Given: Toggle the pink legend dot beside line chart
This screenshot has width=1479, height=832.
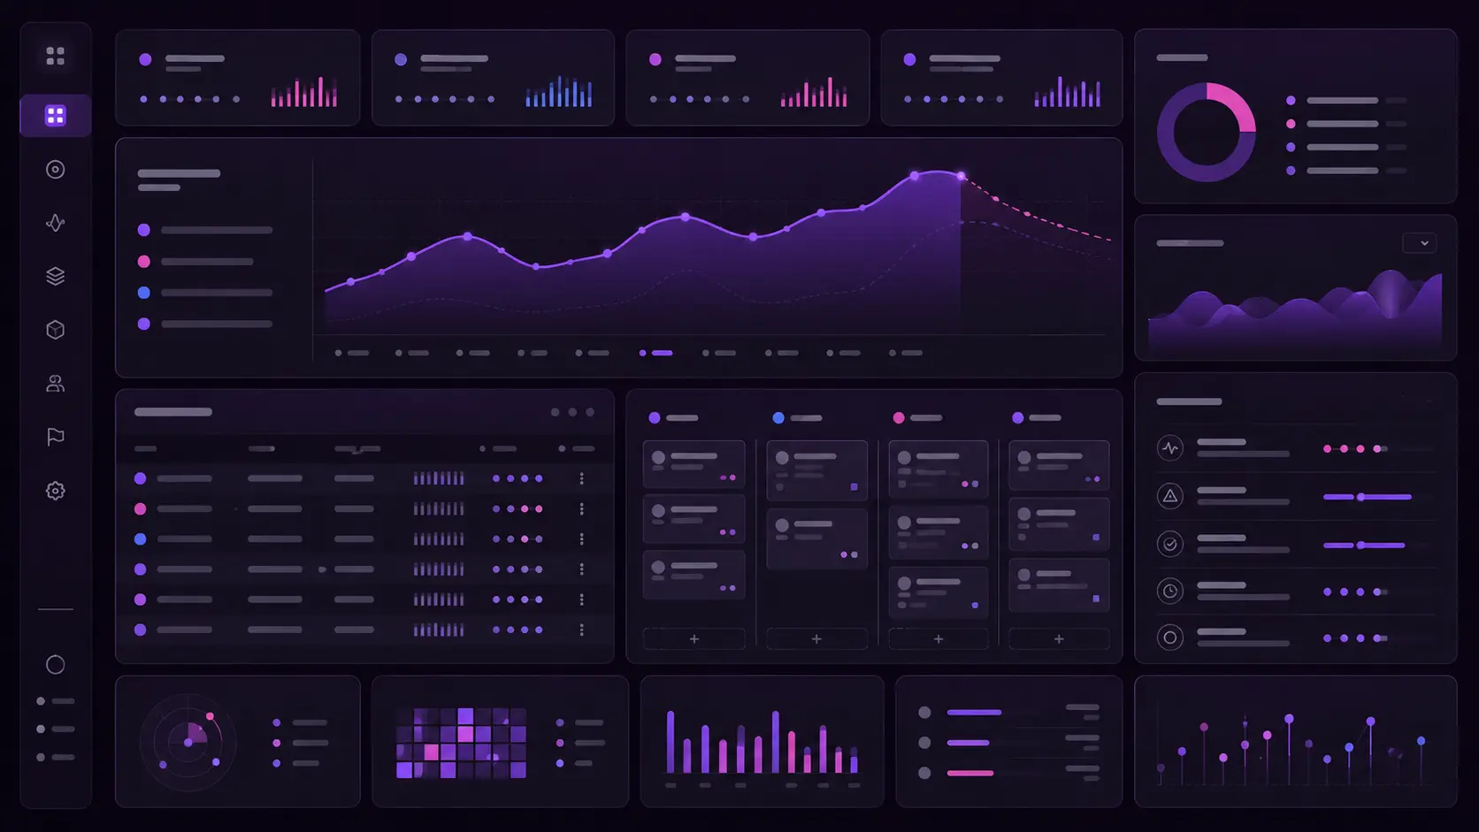Looking at the screenshot, I should tap(143, 262).
